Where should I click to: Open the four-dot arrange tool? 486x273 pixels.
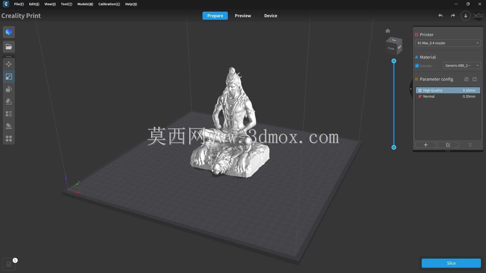tap(9, 139)
